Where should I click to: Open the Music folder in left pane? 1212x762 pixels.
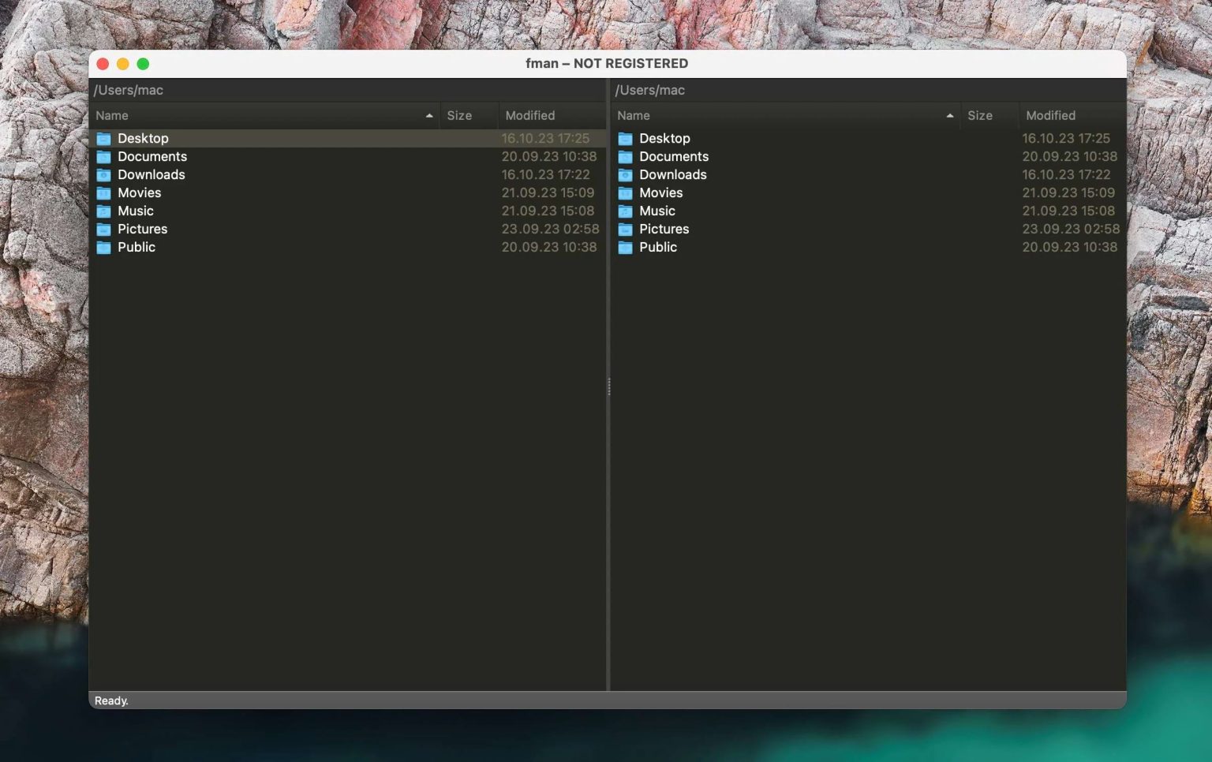tap(136, 211)
